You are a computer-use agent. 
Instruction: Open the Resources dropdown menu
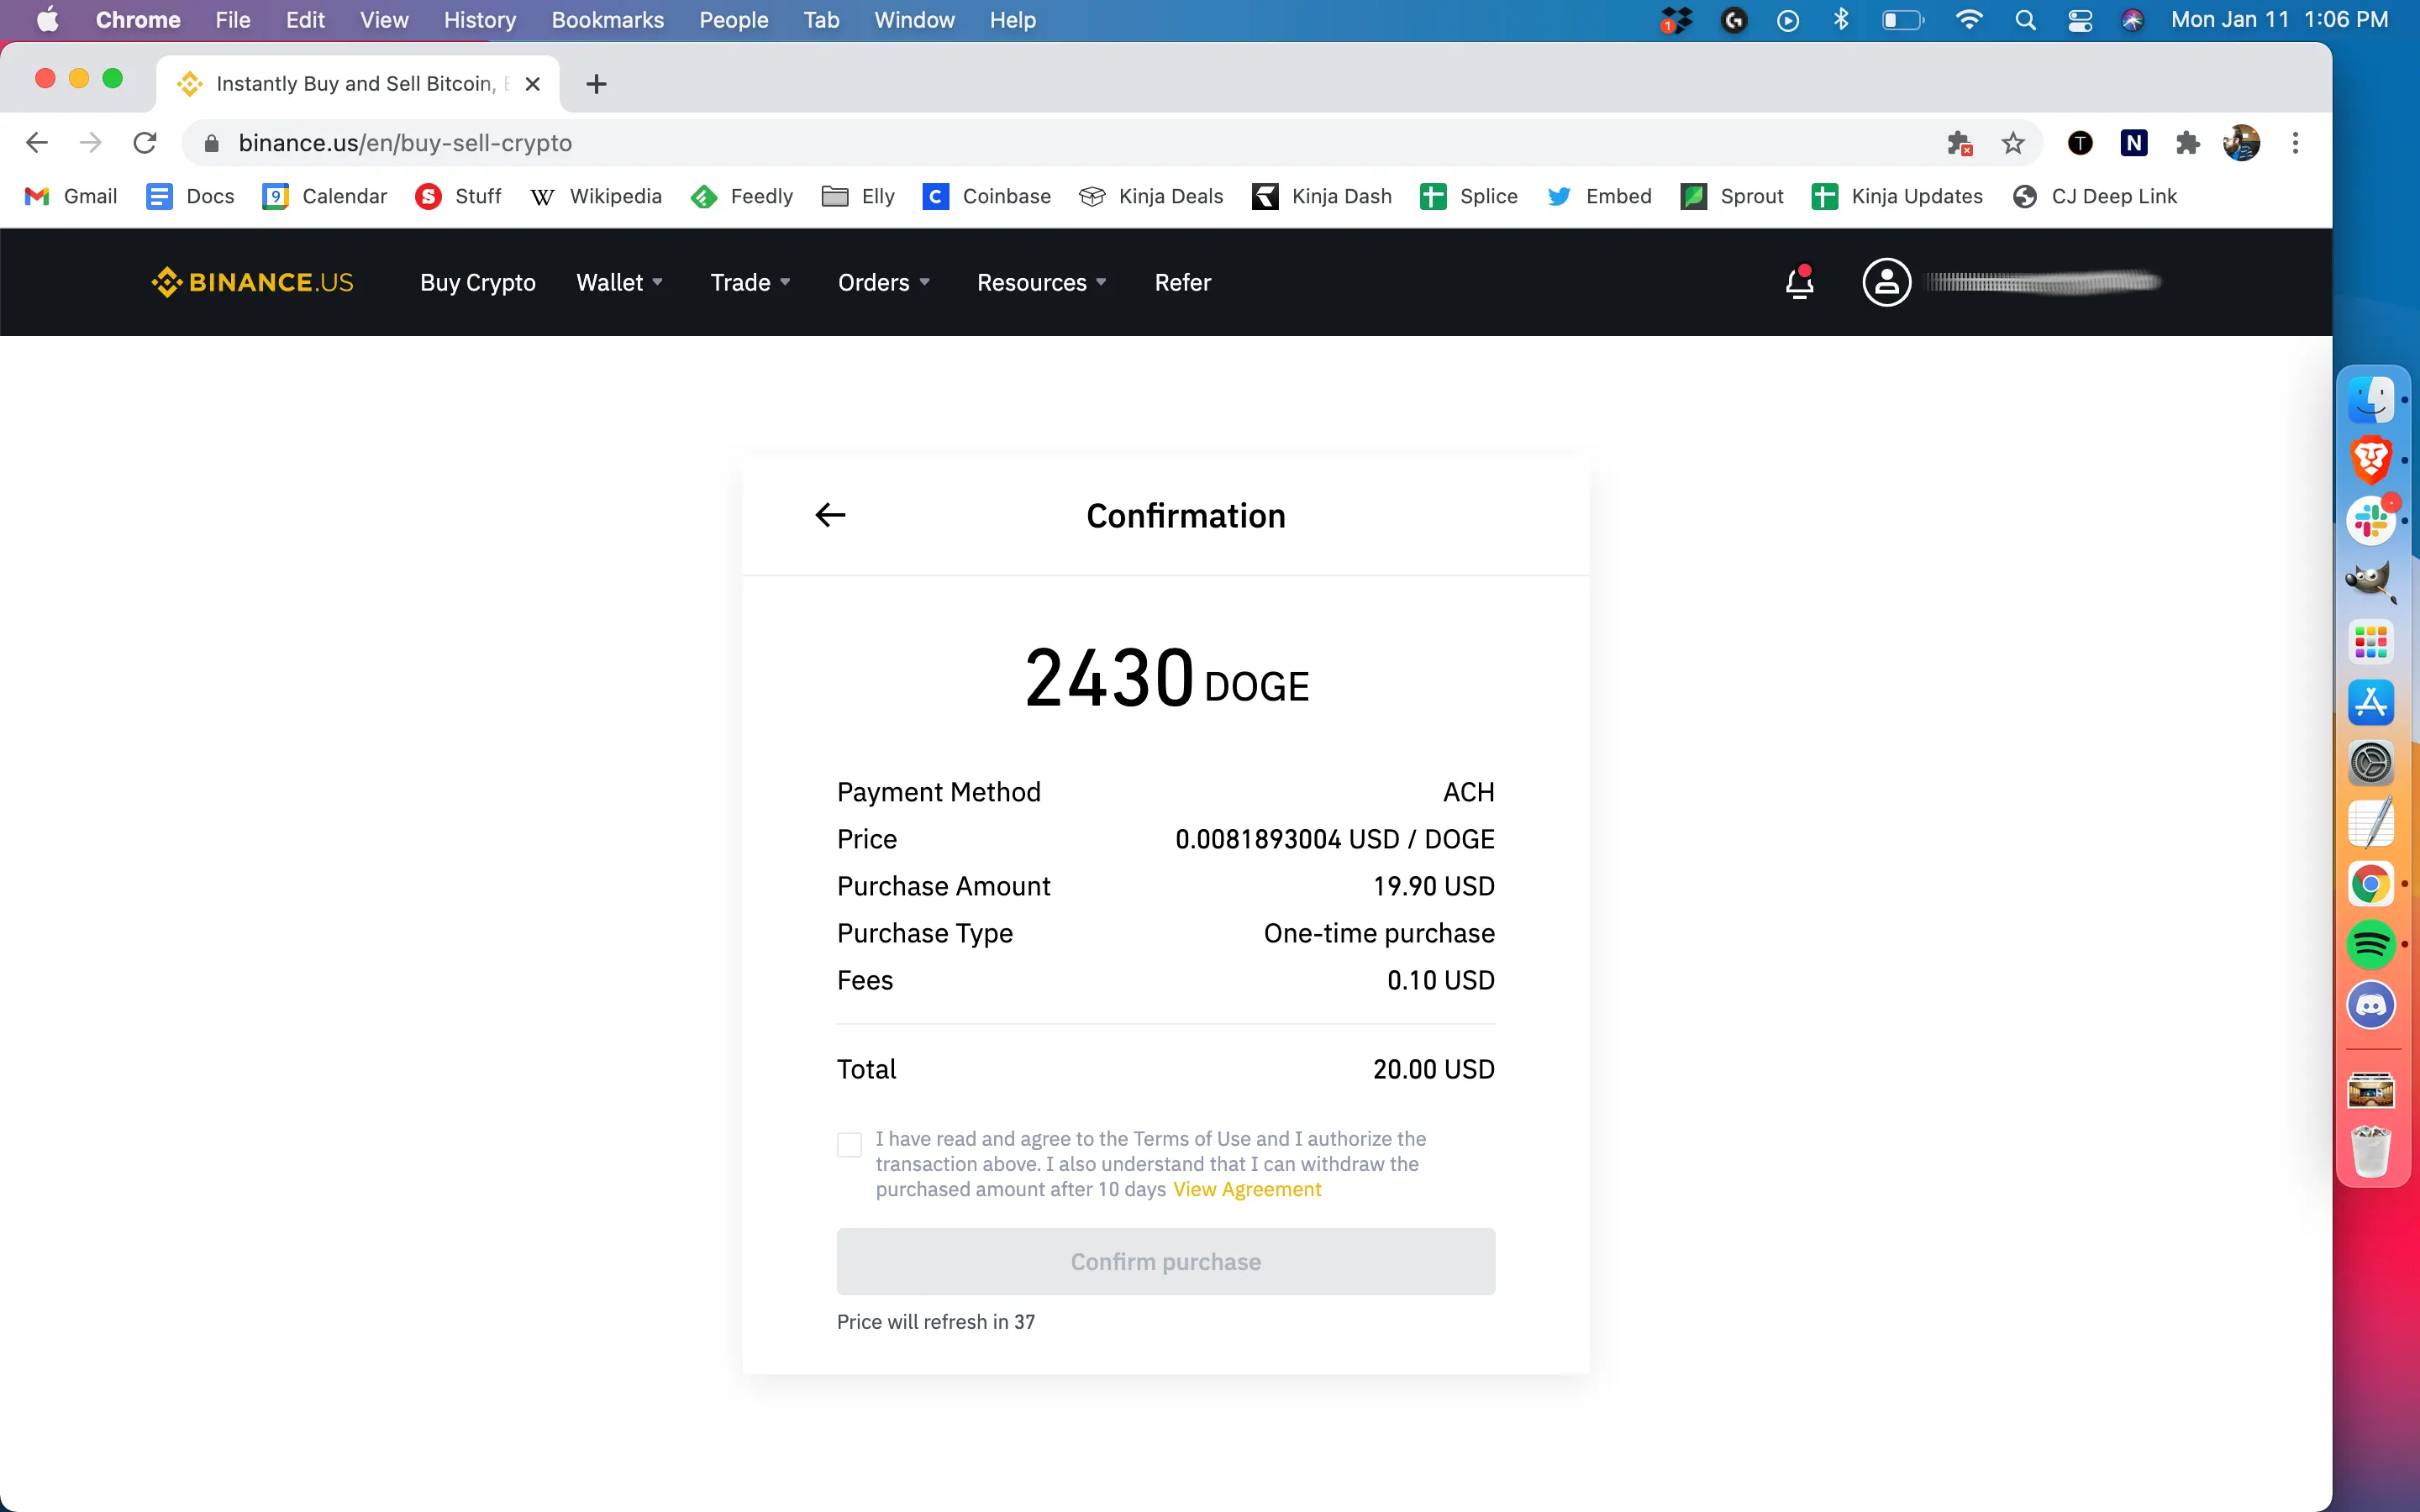pyautogui.click(x=1040, y=282)
